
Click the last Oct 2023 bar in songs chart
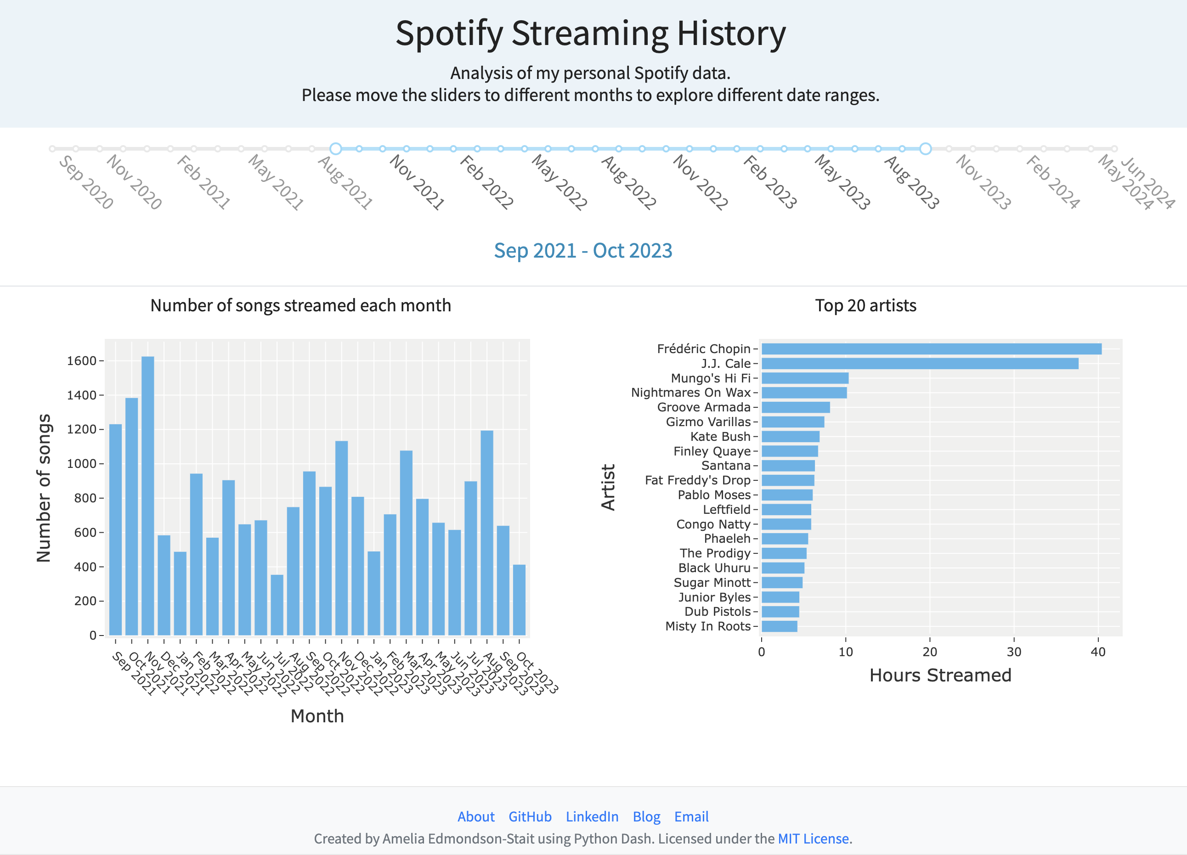point(519,600)
